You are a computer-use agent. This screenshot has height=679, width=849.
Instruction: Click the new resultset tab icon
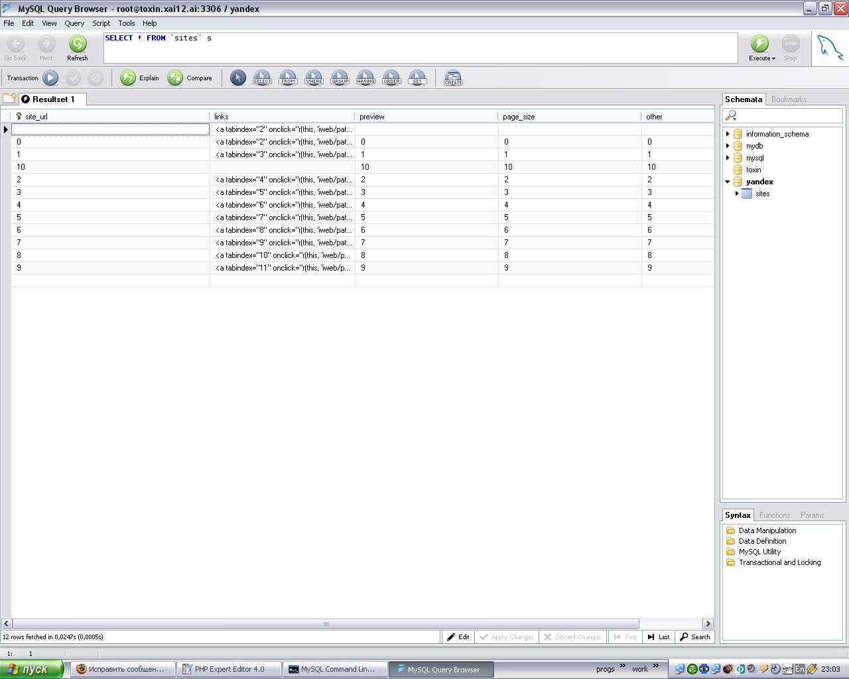point(9,99)
